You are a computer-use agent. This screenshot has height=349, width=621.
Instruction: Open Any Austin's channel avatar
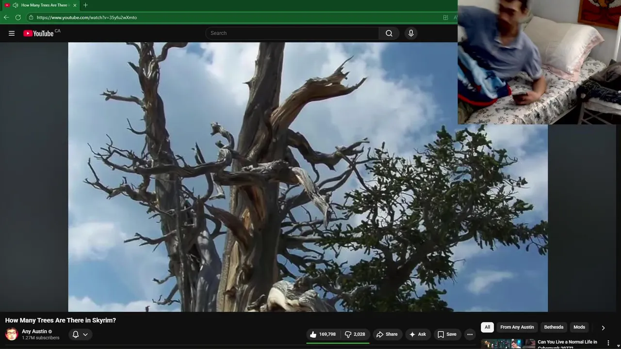click(12, 334)
